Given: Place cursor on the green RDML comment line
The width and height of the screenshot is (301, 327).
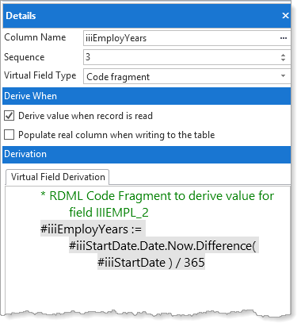Looking at the screenshot, I should [x=158, y=196].
